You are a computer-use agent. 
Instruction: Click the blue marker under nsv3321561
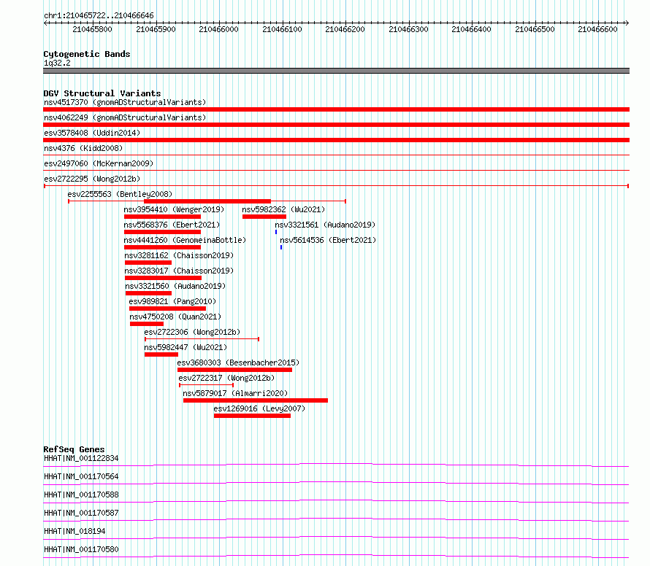(276, 232)
